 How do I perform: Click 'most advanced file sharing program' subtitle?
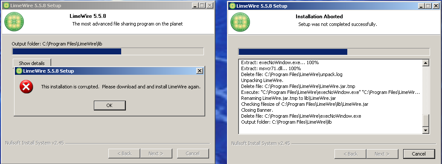click(128, 24)
